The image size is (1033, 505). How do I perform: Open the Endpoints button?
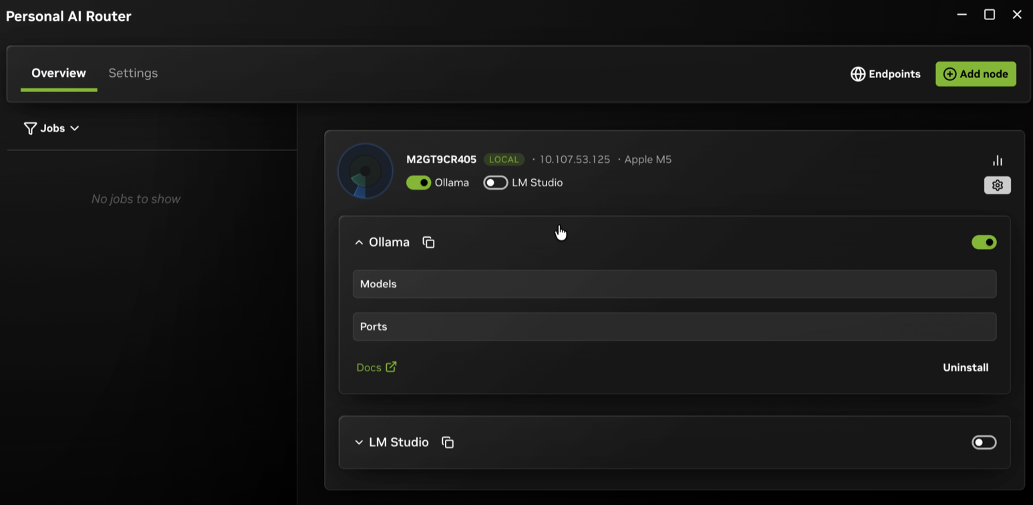pos(885,74)
